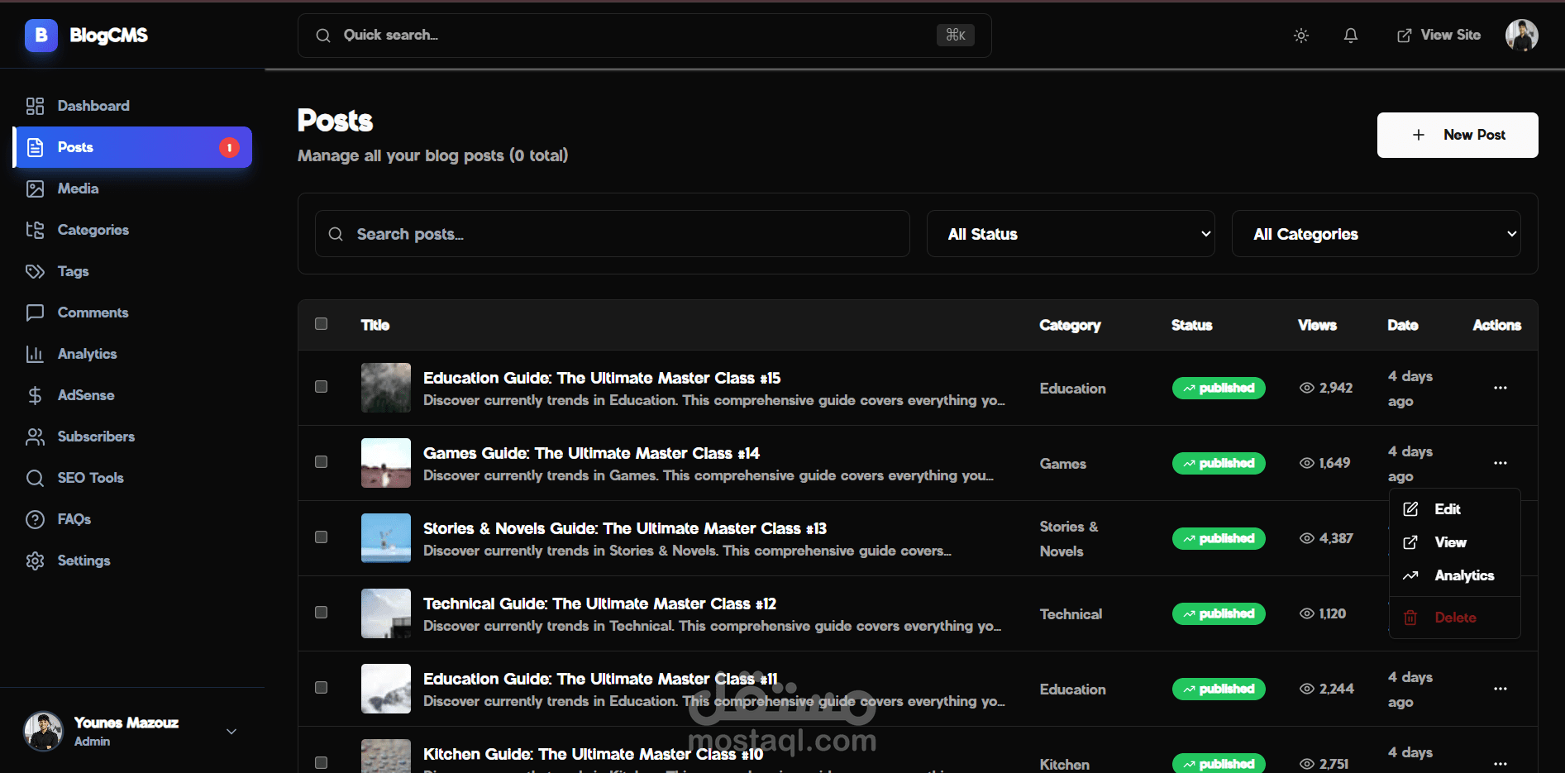The width and height of the screenshot is (1565, 773).
Task: Click the BlogCMS logo icon
Action: [41, 36]
